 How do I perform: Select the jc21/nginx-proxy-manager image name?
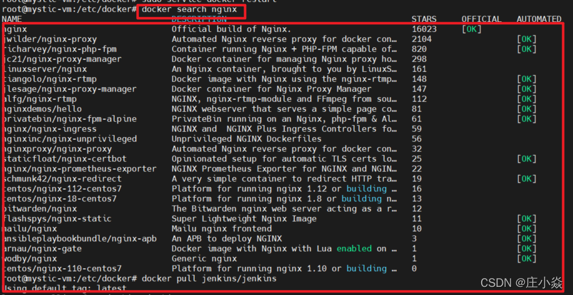point(62,59)
